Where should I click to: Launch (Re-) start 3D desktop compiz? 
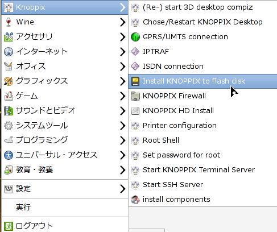coord(202,7)
